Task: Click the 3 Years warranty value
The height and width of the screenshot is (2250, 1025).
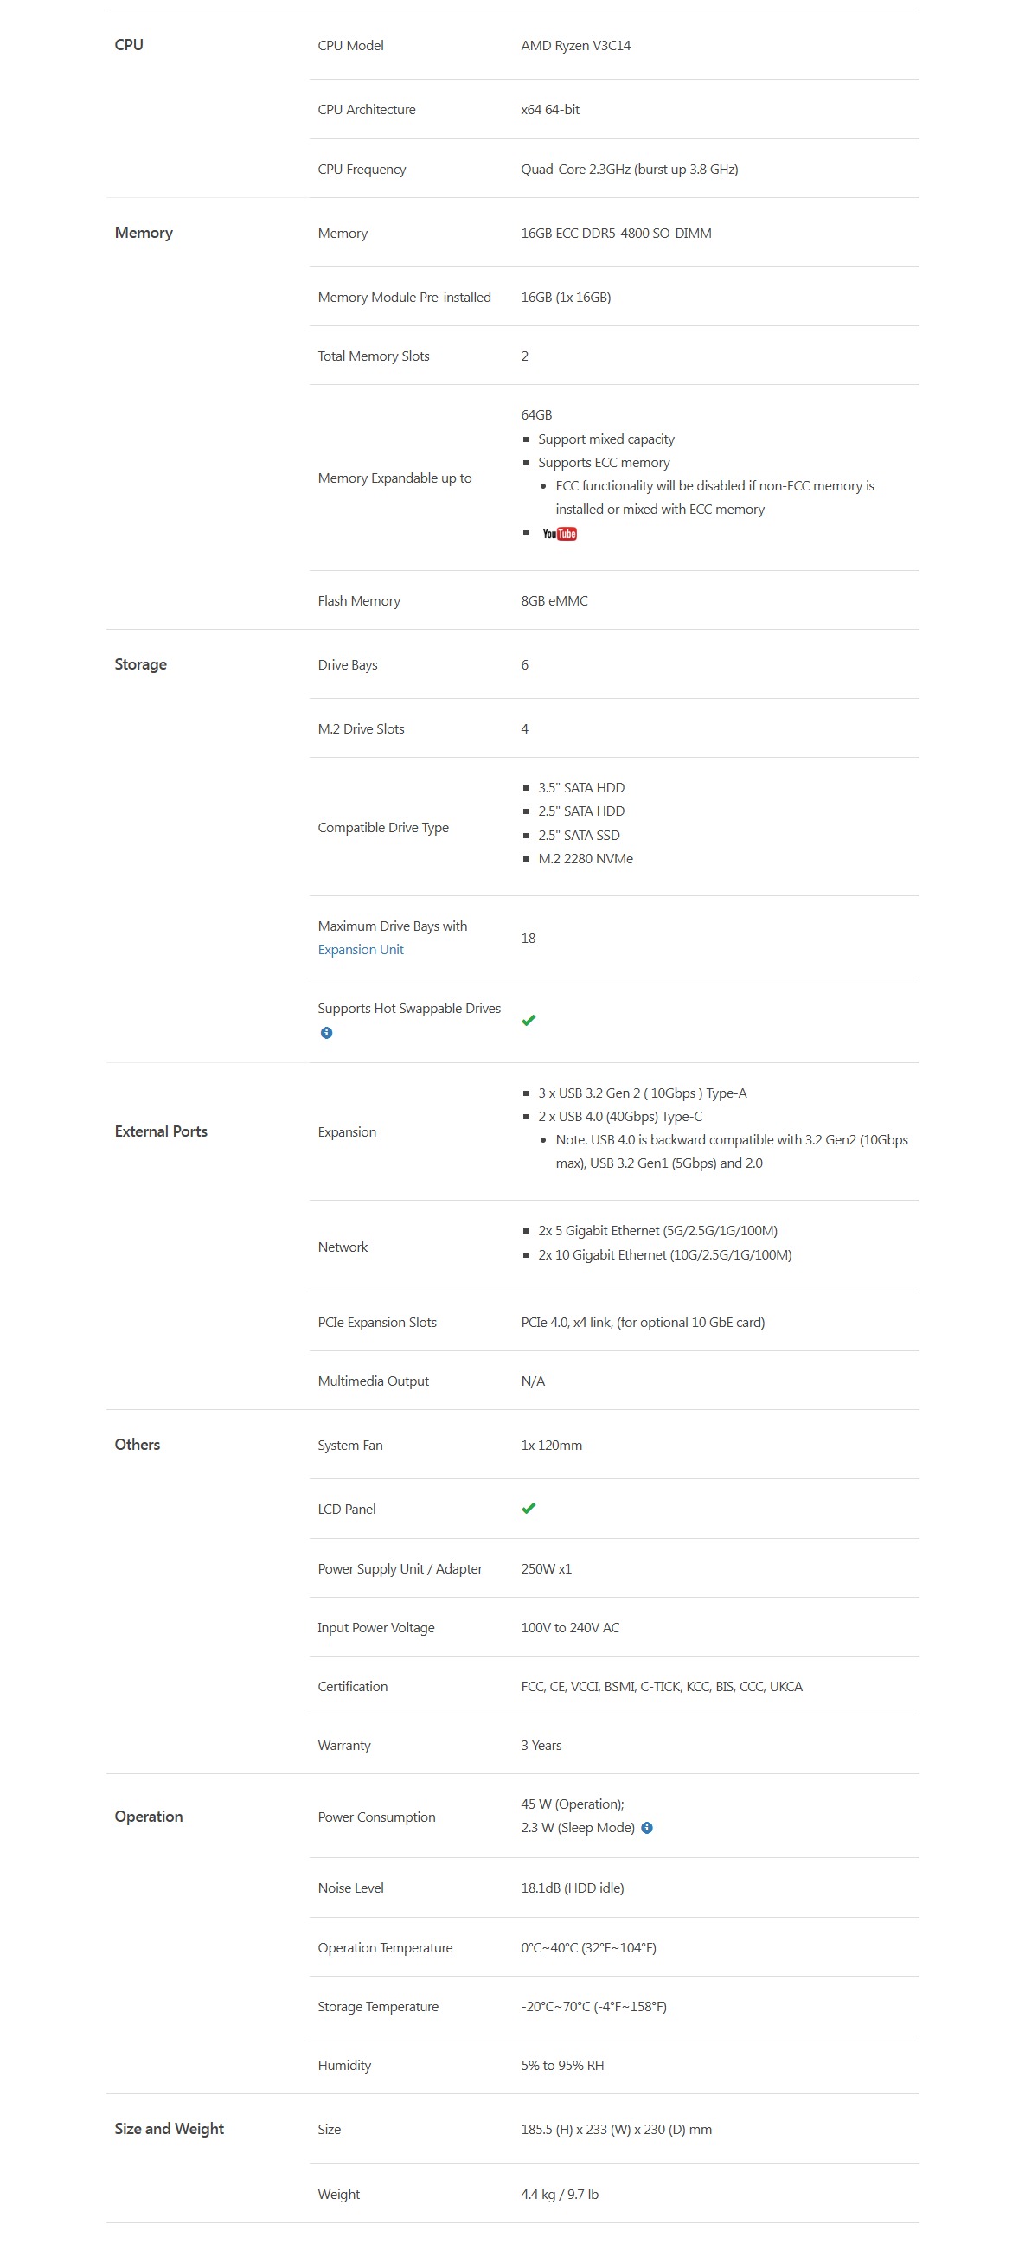Action: [x=541, y=1745]
